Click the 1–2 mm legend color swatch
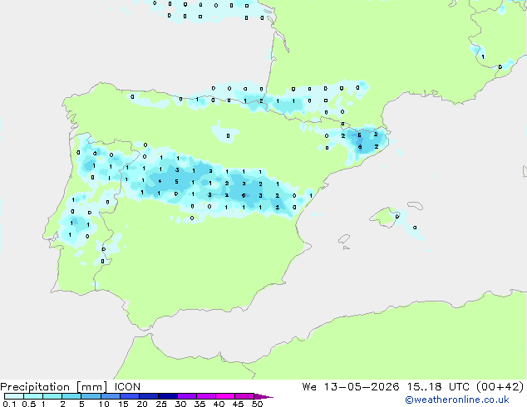The image size is (527, 407). point(52,396)
